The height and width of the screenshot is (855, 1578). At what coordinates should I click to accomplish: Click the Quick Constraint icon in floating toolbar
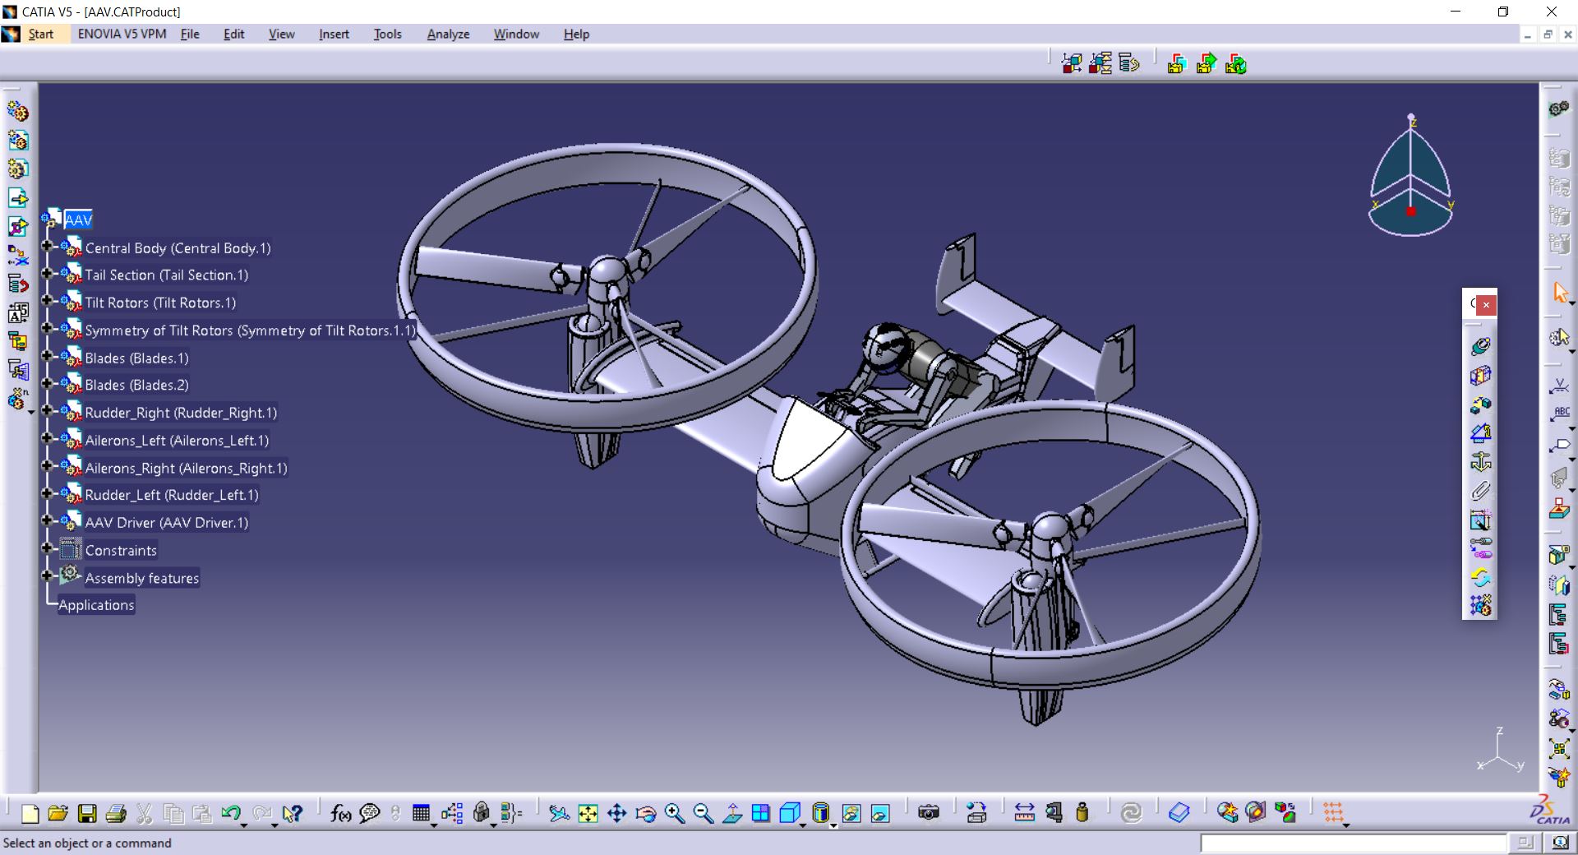(x=1480, y=520)
